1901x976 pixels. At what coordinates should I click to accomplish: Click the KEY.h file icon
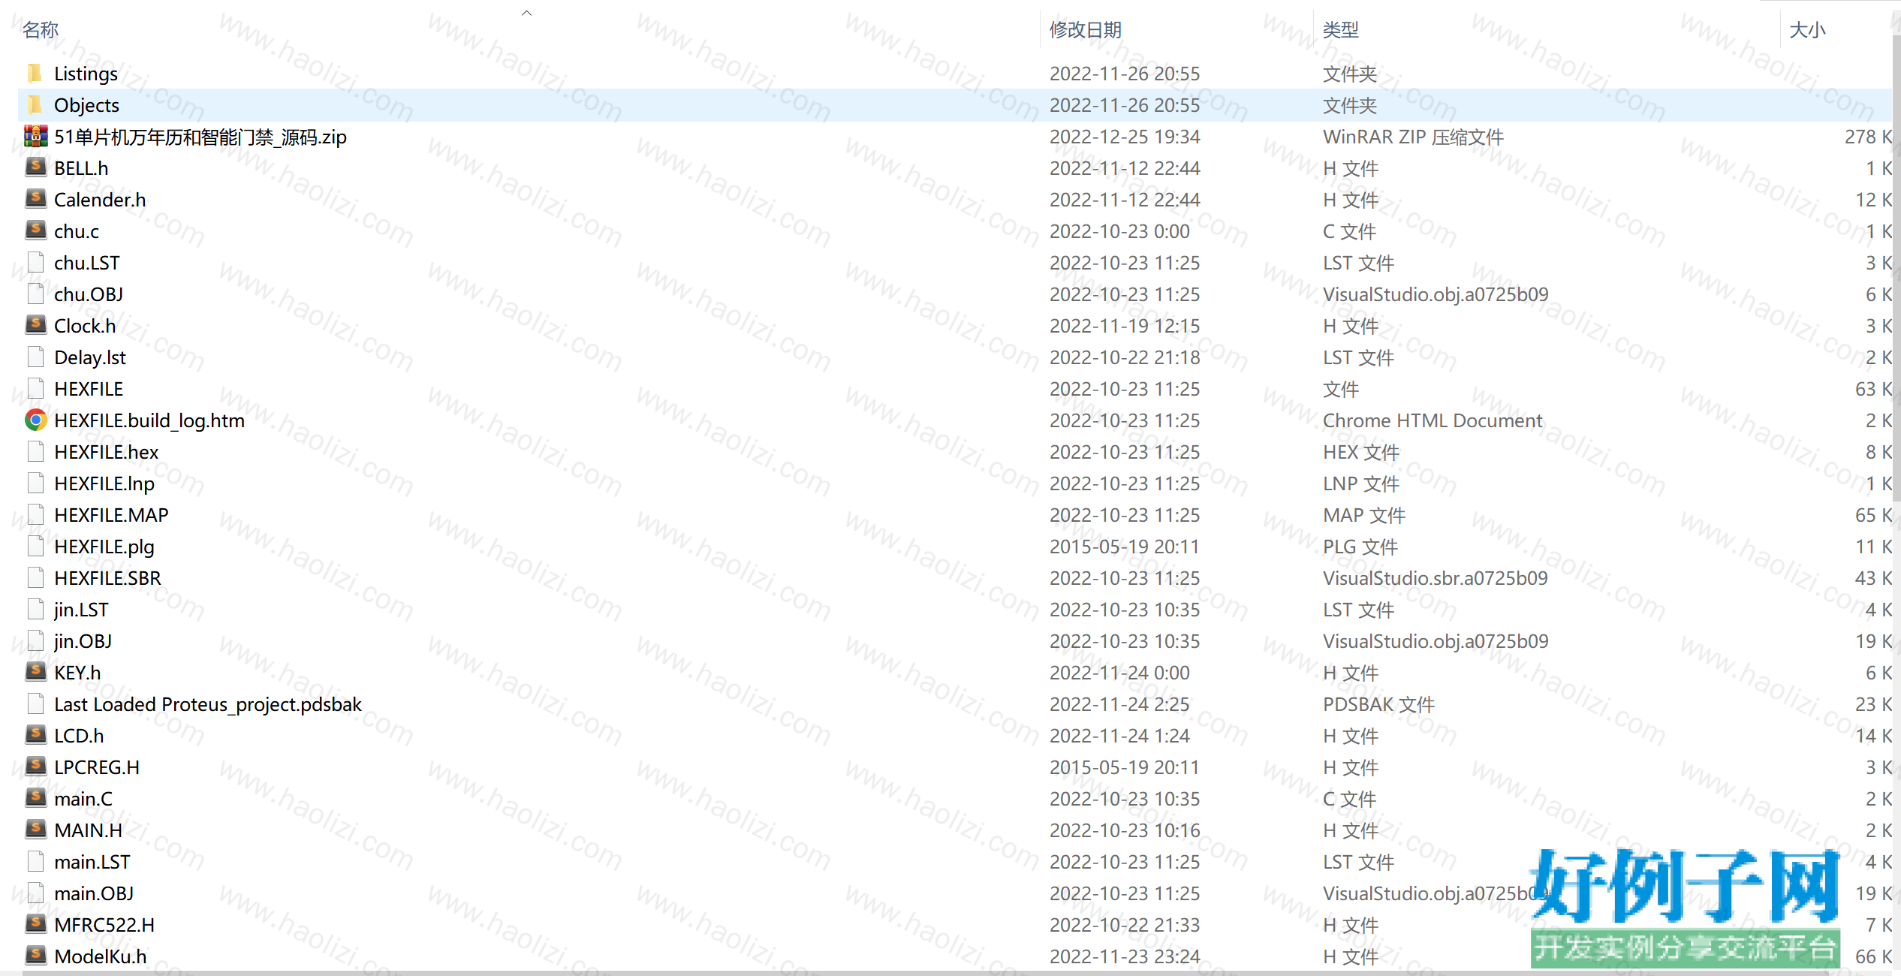pos(35,672)
